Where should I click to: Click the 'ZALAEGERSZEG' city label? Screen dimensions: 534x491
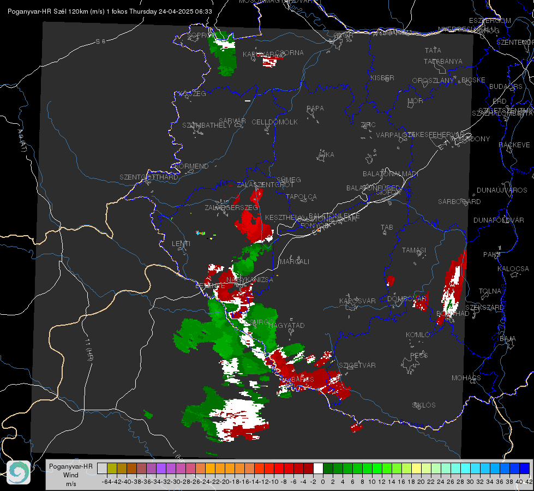(231, 207)
